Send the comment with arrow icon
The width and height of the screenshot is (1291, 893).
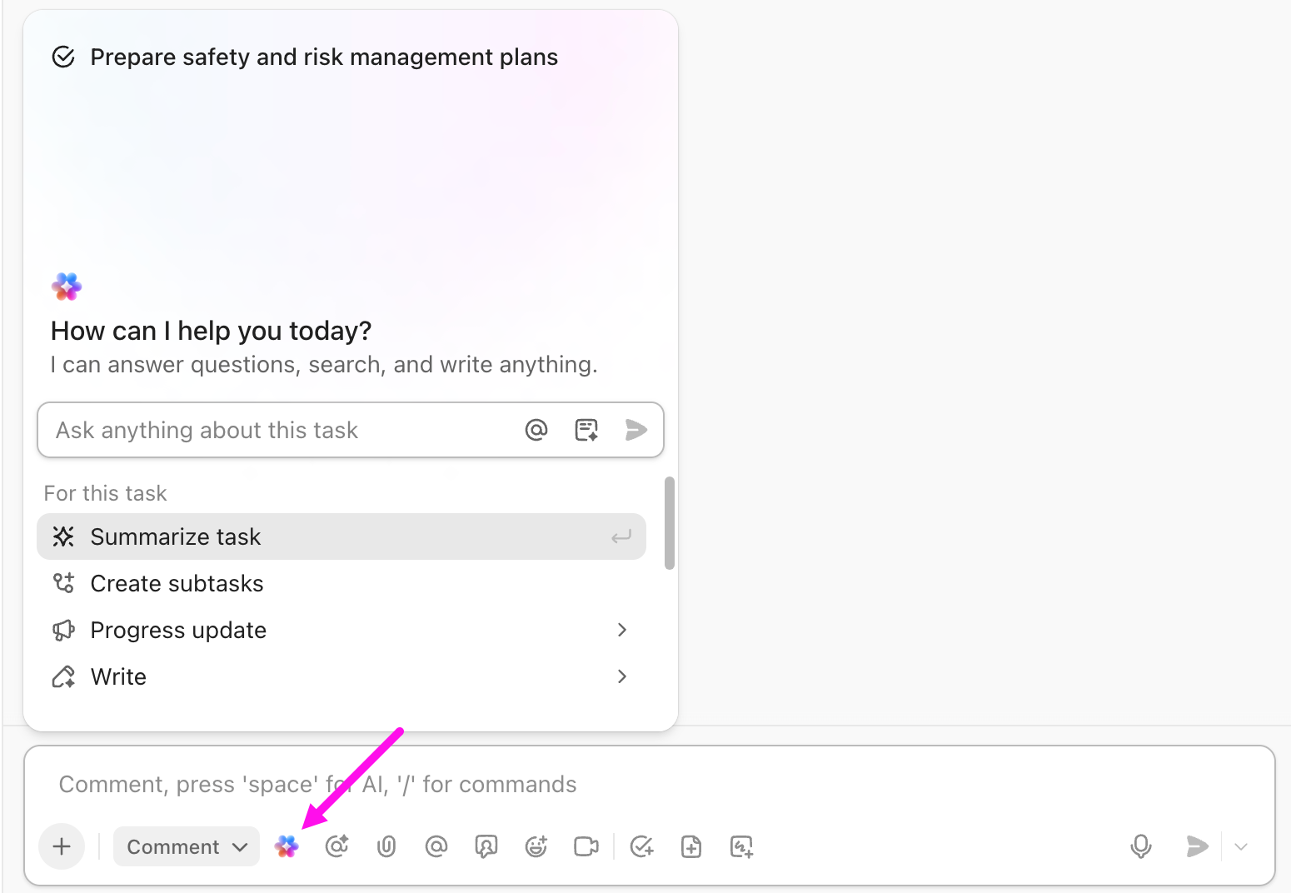tap(1197, 846)
